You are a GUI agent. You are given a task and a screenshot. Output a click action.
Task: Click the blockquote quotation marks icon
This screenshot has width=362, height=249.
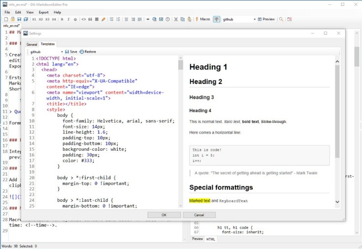[90, 19]
